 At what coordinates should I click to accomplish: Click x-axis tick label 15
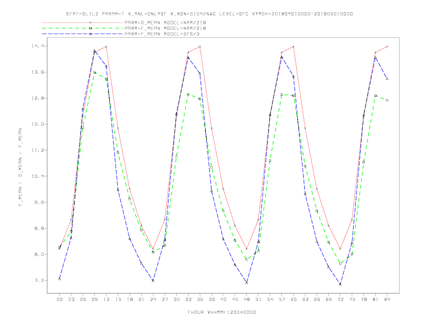[x=118, y=299]
